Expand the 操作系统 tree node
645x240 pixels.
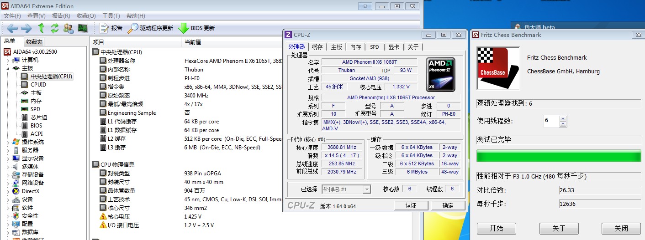pyautogui.click(x=8, y=142)
